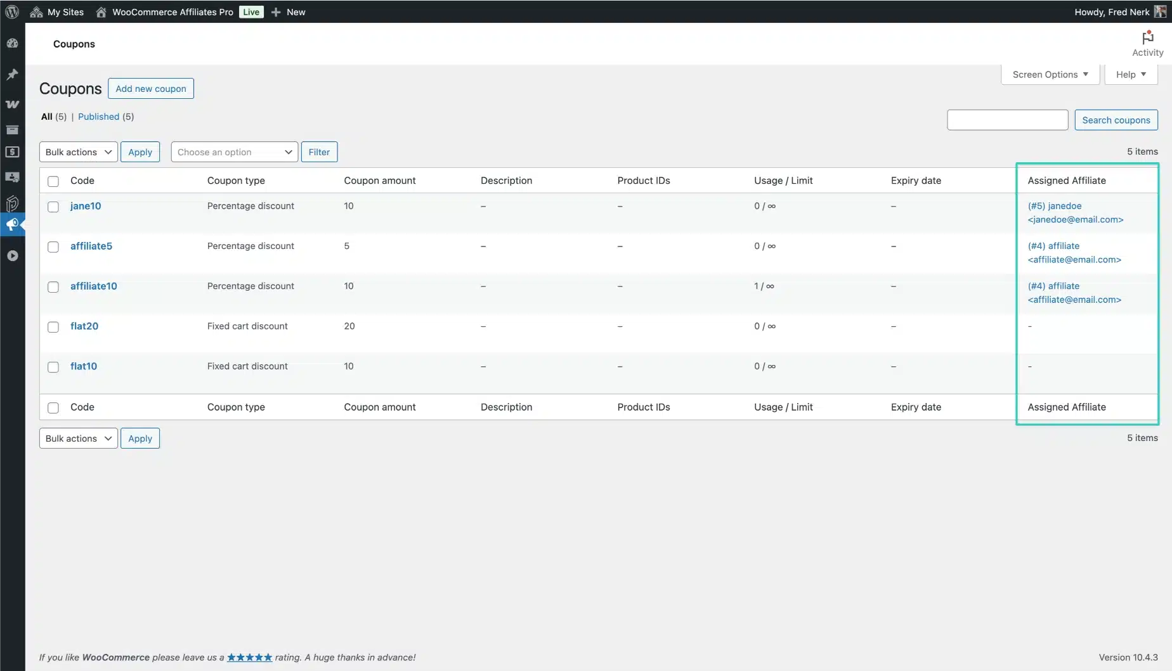1172x671 pixels.
Task: Open the Dashboard gauge icon in sidebar
Action: 12,44
